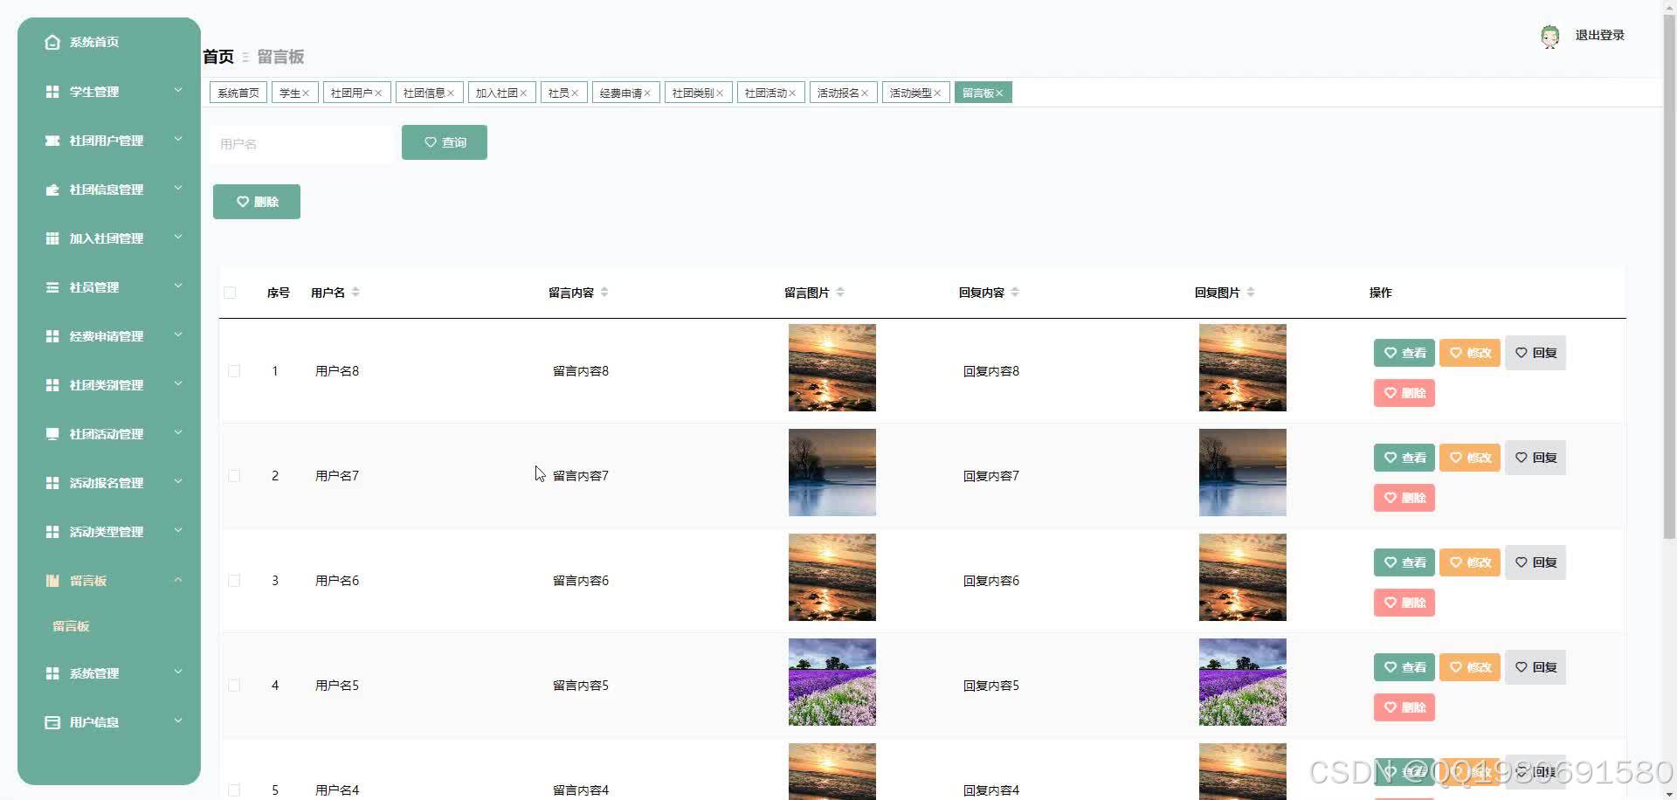The image size is (1677, 800).
Task: Click the grid icon beside 活动类型管理
Action: 52,532
